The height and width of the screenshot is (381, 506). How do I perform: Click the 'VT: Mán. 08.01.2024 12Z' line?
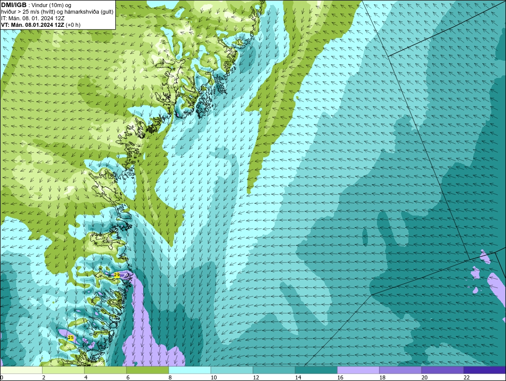tap(33, 25)
